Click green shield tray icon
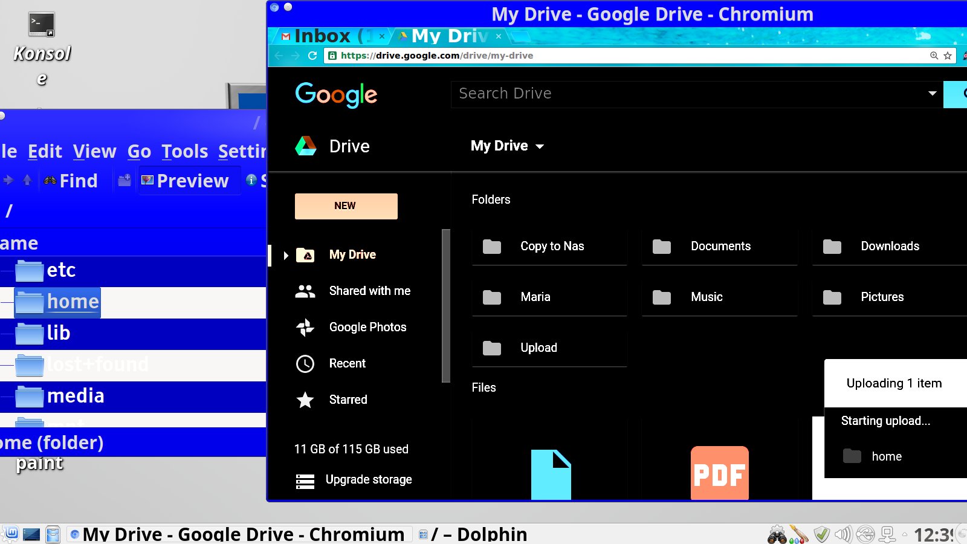967x544 pixels. pyautogui.click(x=821, y=534)
